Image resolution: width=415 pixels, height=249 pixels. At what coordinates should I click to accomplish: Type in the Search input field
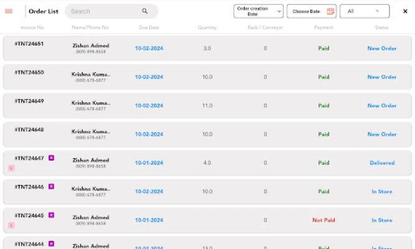(103, 11)
